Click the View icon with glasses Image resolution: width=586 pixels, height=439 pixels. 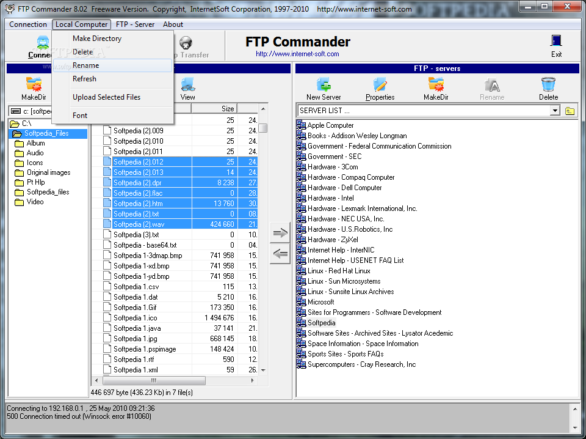click(x=187, y=84)
